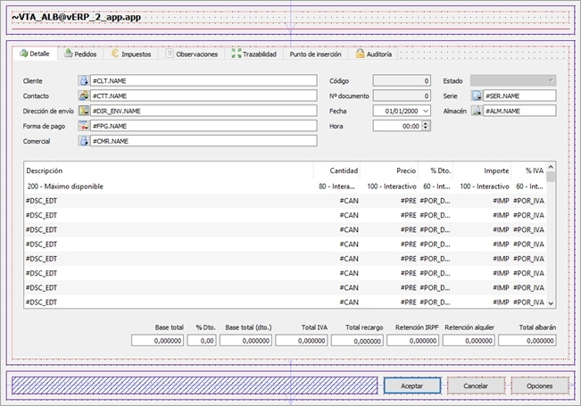Click the #CLT.NAME client input field
The height and width of the screenshot is (406, 581).
203,81
